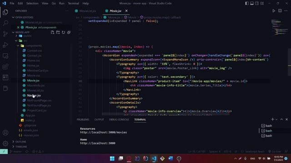The width and height of the screenshot is (291, 163).
Task: Switch to the OUTPUT panel tab
Action: [x=99, y=120]
